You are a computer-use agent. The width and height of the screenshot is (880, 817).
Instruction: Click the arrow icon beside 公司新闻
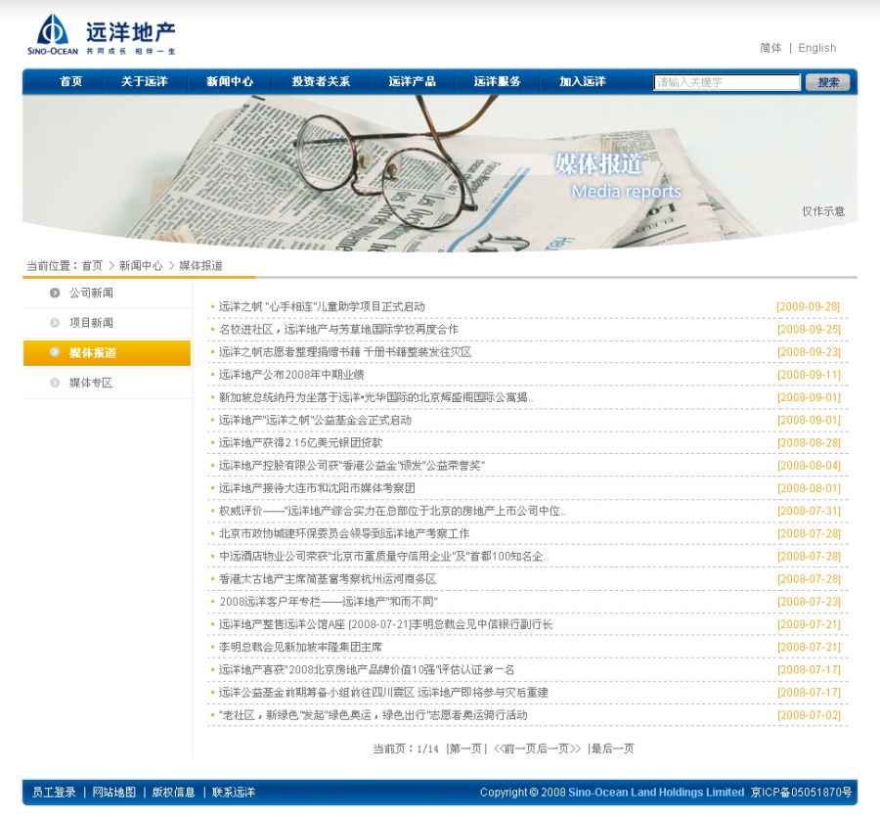55,294
